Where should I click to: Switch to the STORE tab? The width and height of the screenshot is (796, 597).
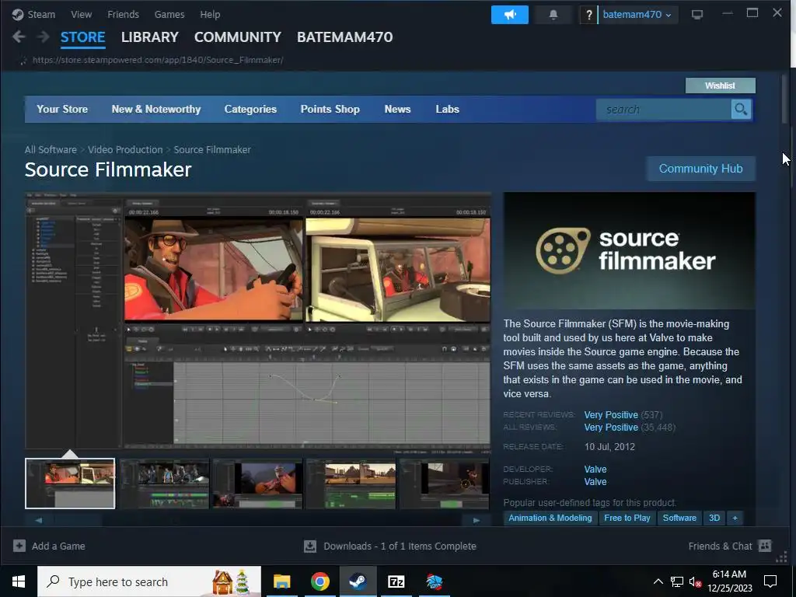click(x=82, y=37)
